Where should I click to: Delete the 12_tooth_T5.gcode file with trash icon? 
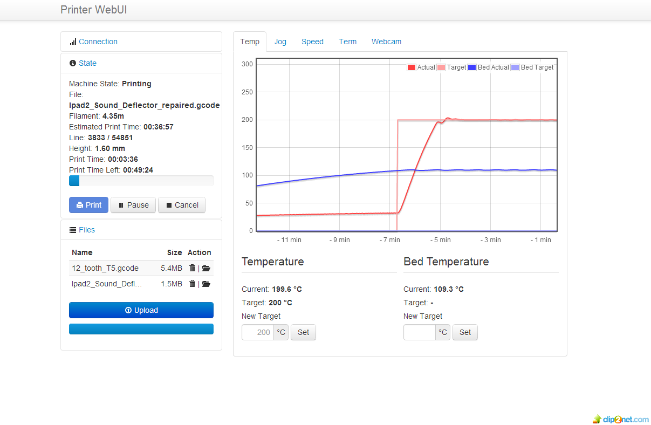coord(192,268)
